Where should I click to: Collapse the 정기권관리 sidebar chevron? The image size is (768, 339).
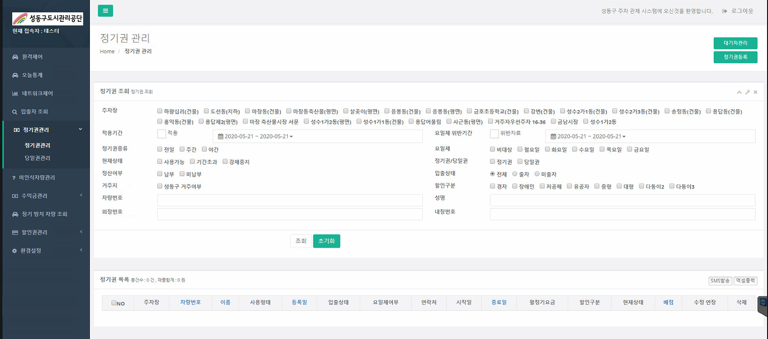point(81,129)
